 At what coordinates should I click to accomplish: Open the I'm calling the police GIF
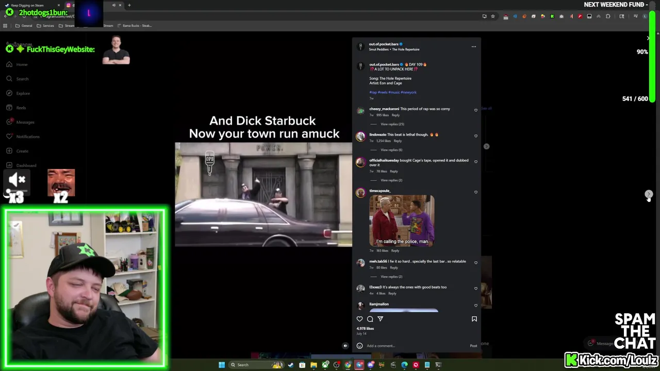(x=402, y=221)
